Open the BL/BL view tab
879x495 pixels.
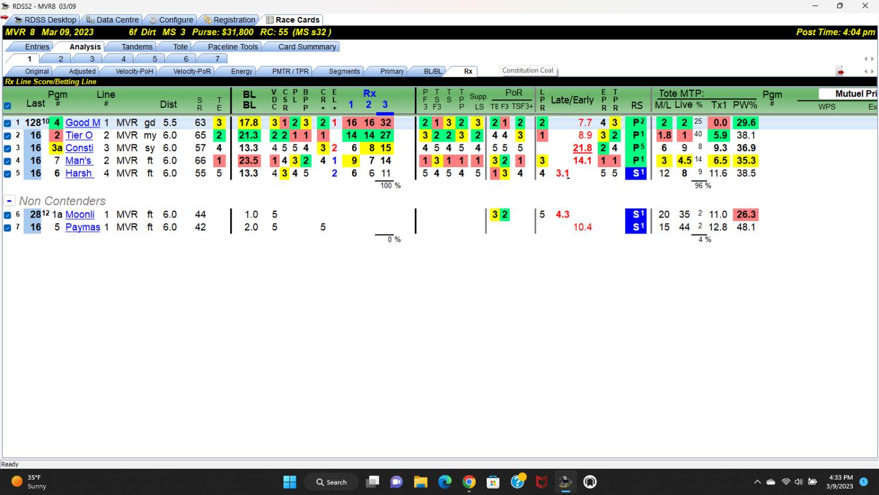click(x=432, y=71)
